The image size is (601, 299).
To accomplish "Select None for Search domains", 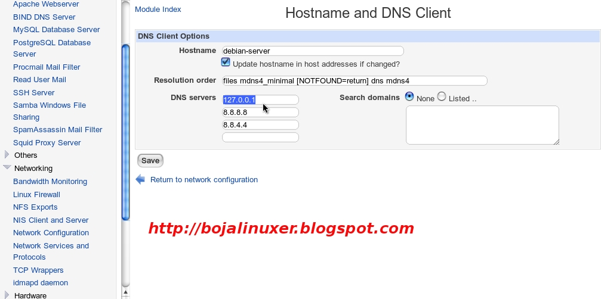I will tap(409, 96).
